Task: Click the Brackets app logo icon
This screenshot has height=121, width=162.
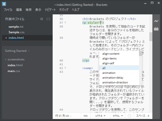Action: tap(4, 4)
